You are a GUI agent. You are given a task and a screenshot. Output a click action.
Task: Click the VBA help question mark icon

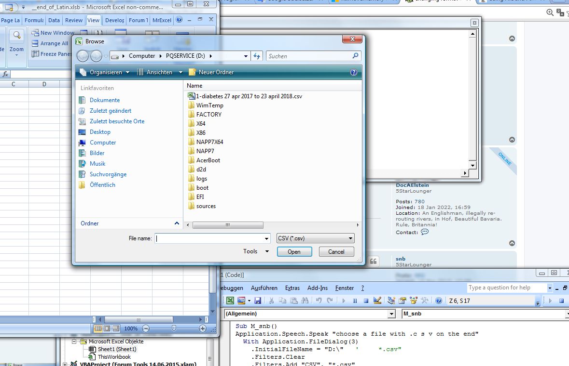[x=438, y=301]
